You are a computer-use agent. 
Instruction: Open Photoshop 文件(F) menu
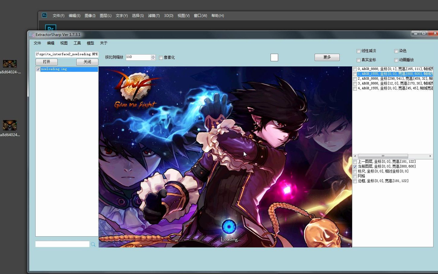(59, 16)
